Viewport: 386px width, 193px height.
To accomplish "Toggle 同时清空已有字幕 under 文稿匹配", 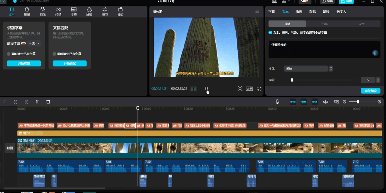I will (54, 54).
